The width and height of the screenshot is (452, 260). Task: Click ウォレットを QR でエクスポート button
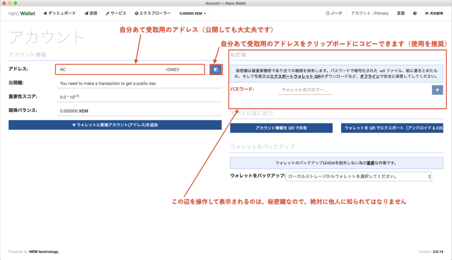(392, 128)
